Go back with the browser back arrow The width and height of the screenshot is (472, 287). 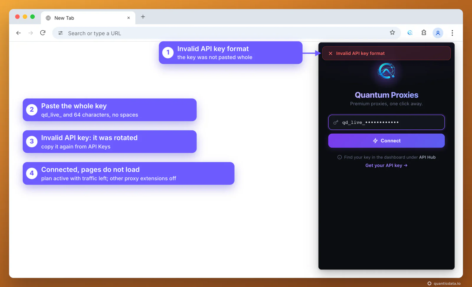click(19, 33)
